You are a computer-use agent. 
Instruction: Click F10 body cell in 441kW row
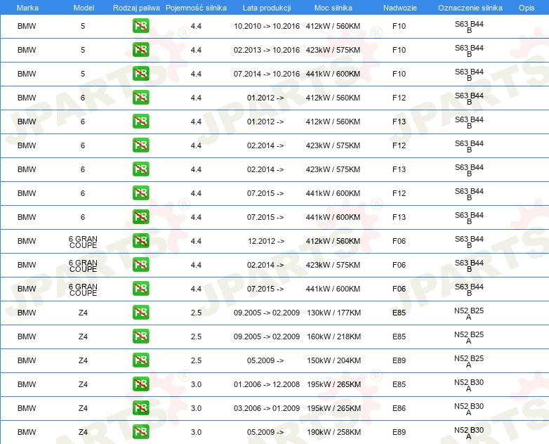coord(399,74)
